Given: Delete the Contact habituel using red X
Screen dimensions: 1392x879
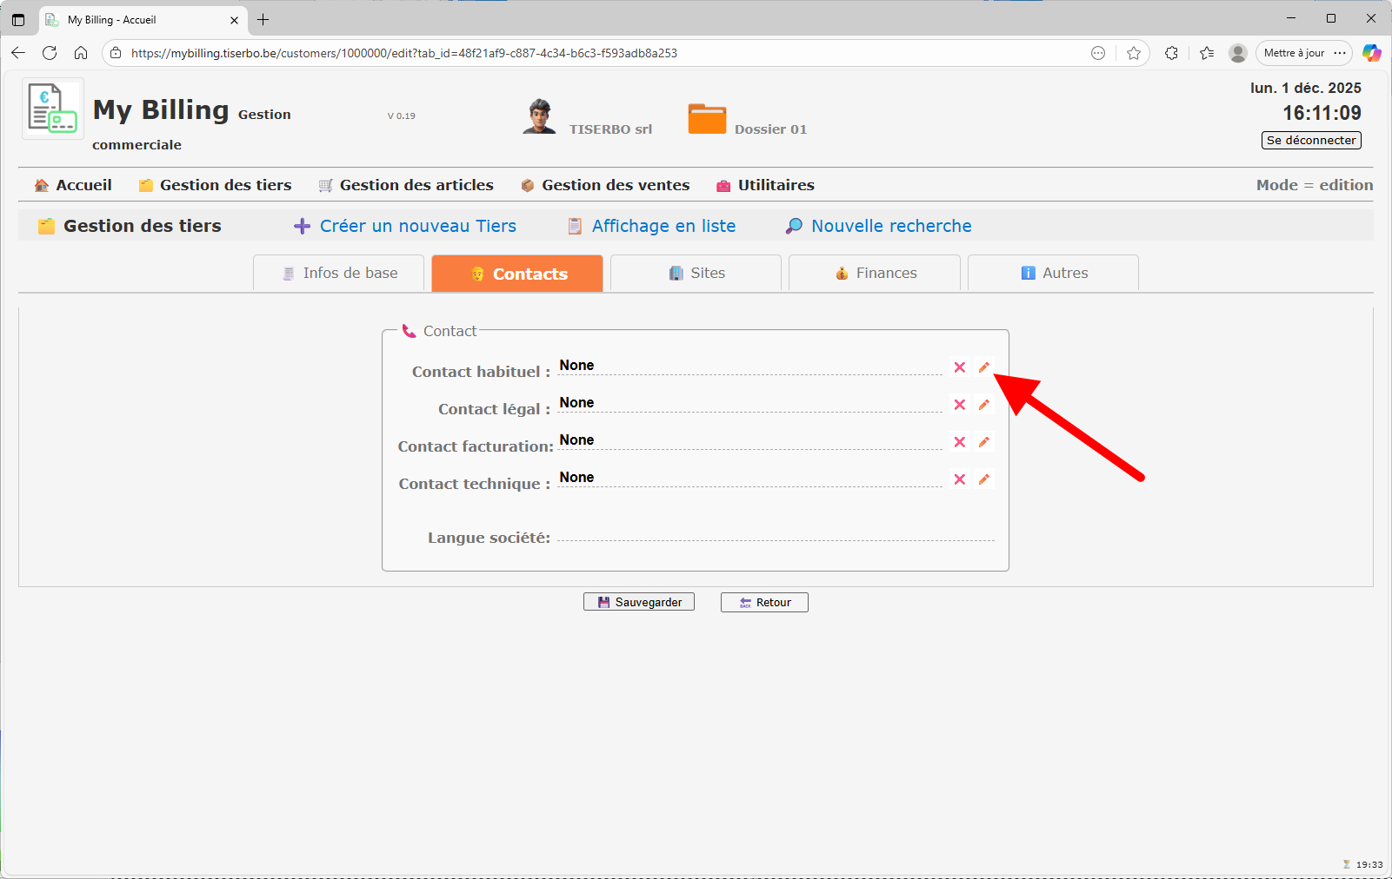Looking at the screenshot, I should coord(959,367).
